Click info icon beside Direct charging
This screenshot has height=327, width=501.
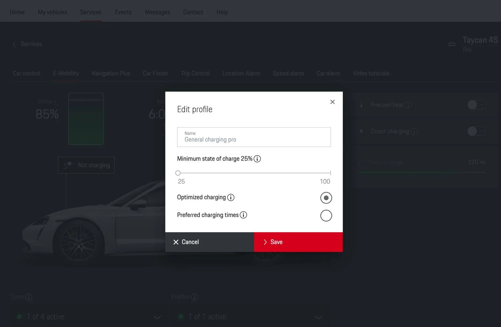(x=414, y=131)
